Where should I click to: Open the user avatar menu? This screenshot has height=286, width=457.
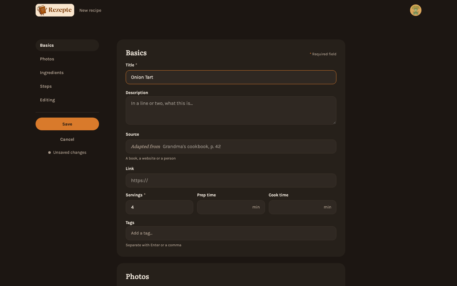coord(415,10)
